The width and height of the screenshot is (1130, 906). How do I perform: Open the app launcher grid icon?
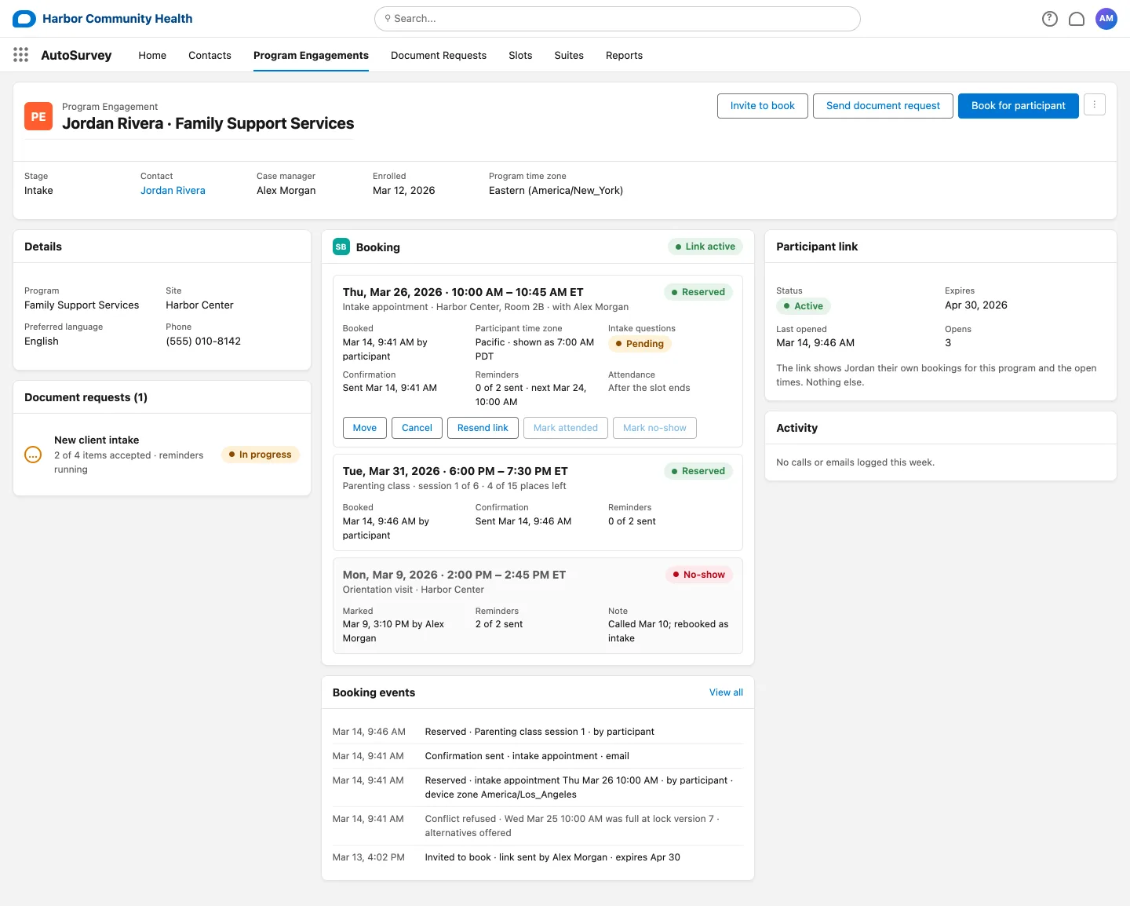point(21,55)
